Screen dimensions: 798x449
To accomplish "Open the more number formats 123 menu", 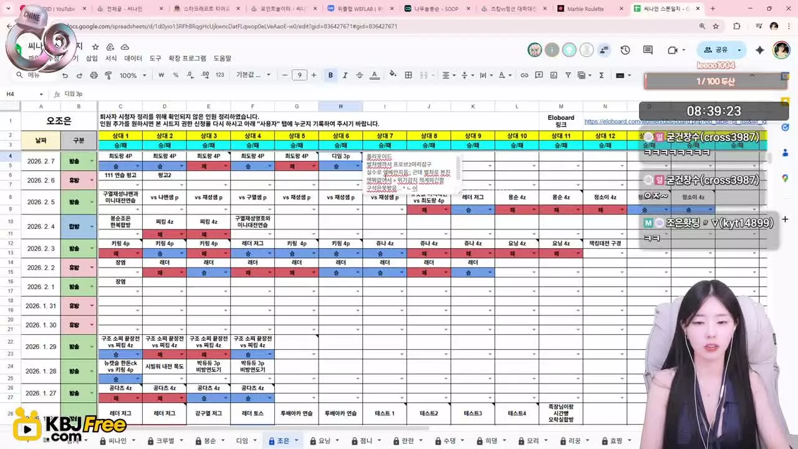I will click(x=219, y=75).
